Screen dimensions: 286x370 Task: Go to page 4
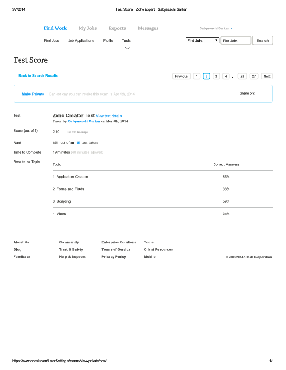[226, 76]
